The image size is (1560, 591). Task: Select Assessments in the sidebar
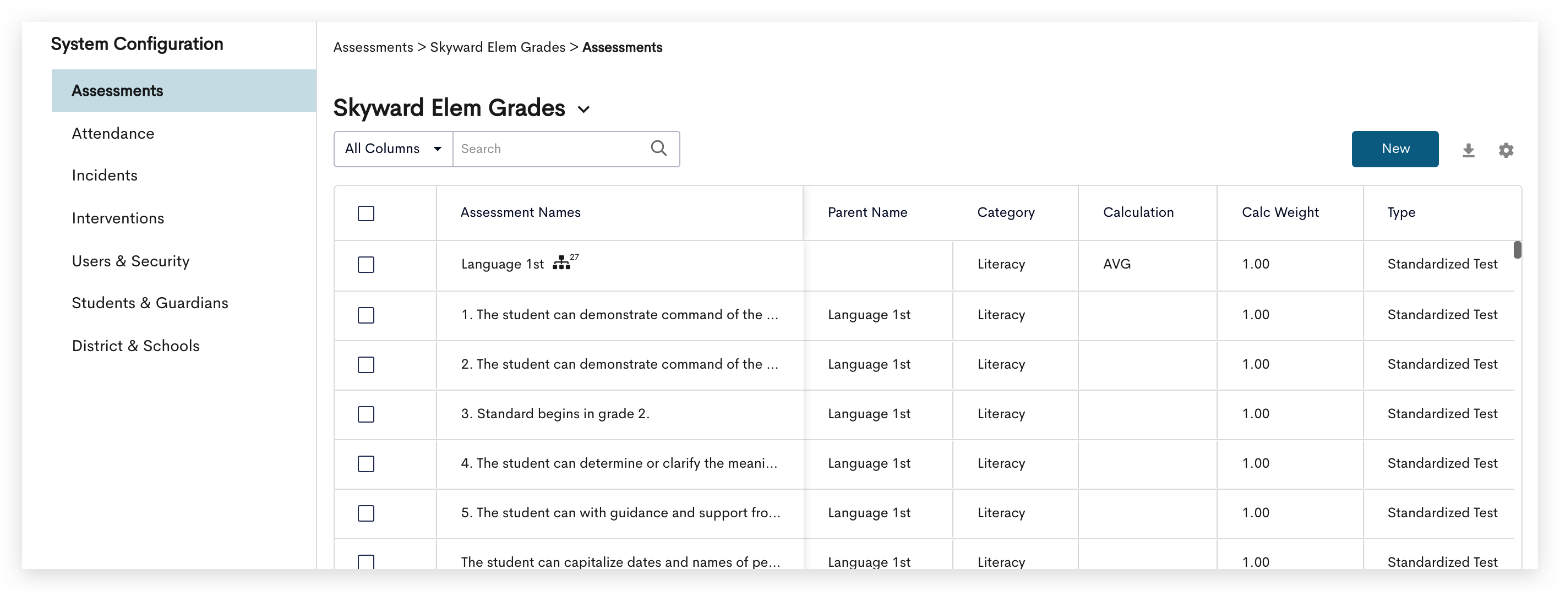click(183, 91)
